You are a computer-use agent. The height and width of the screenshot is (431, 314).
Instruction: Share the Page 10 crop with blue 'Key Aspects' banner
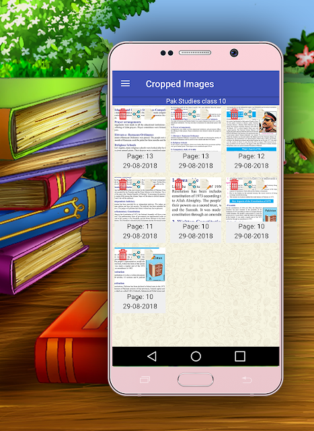[x=248, y=184]
